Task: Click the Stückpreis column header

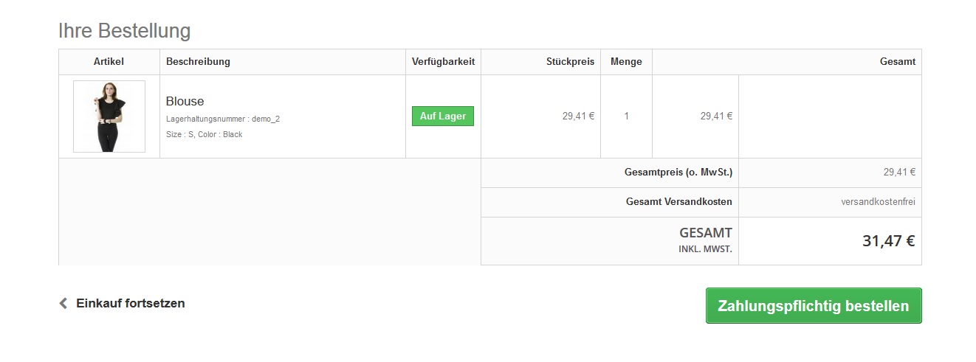Action: pos(570,62)
